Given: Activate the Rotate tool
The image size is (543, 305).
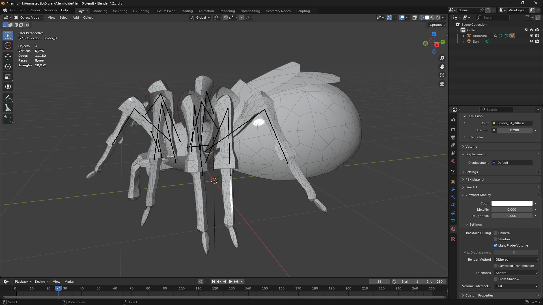Looking at the screenshot, I should click(8, 67).
